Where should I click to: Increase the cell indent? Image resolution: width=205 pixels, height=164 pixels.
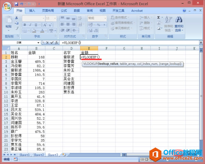tap(68, 30)
